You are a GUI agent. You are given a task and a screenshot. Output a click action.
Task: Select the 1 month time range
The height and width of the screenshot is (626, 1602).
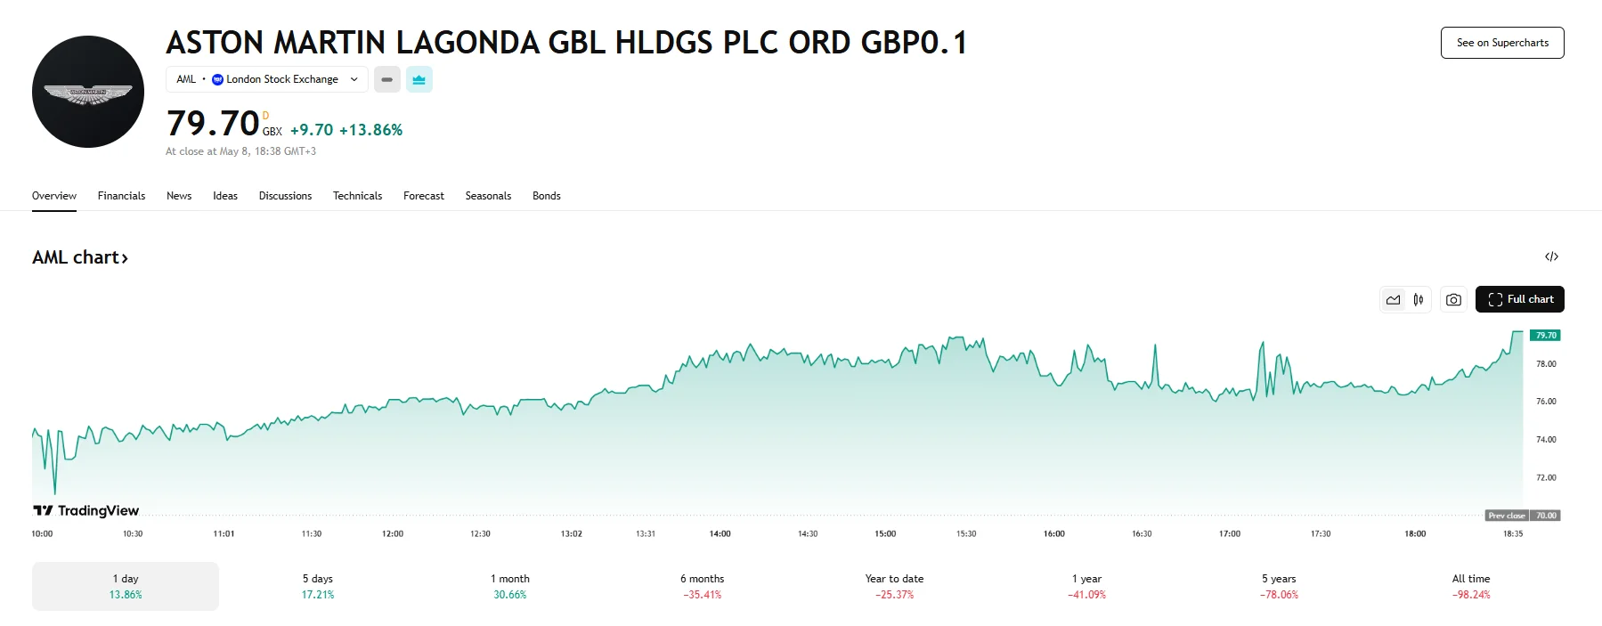(510, 586)
